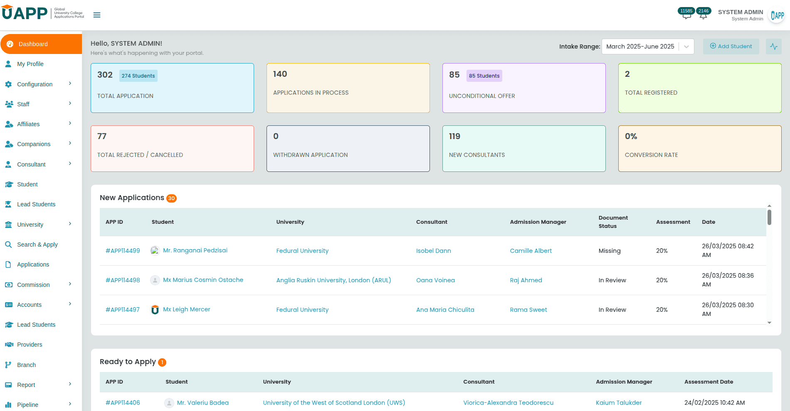The height and width of the screenshot is (411, 790).
Task: Click the University building icon
Action: click(x=8, y=225)
